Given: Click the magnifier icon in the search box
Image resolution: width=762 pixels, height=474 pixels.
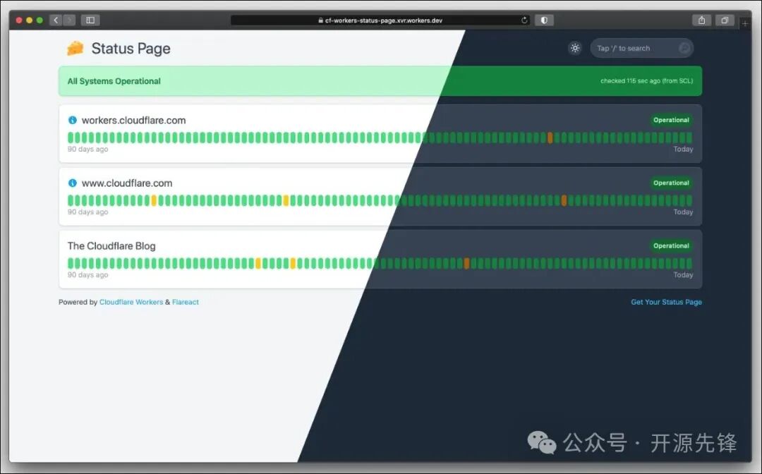Looking at the screenshot, I should click(684, 48).
